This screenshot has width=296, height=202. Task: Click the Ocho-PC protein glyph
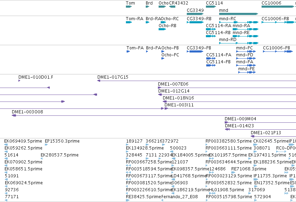163,58
